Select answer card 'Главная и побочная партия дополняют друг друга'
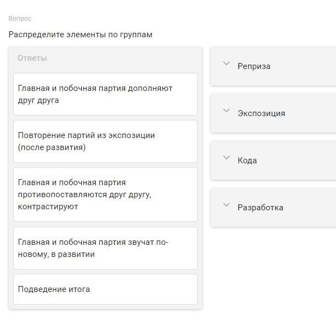Viewport: 336px width, 321px height. 105,94
